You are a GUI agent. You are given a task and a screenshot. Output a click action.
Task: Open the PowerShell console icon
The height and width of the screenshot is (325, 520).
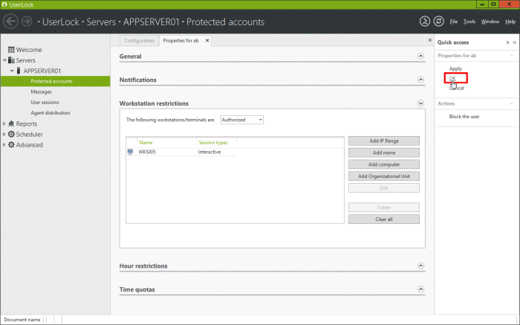(424, 22)
